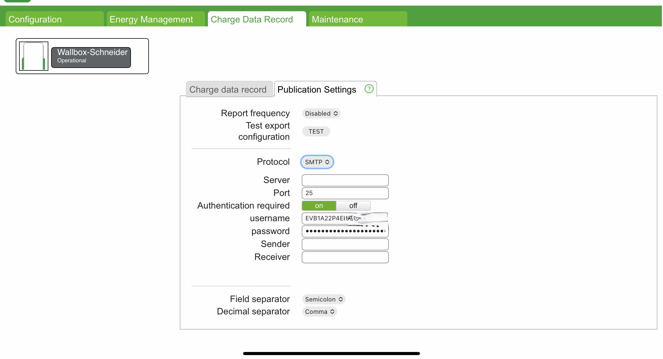
Task: Click the Wallbox charging station thumbnail
Action: pos(34,56)
